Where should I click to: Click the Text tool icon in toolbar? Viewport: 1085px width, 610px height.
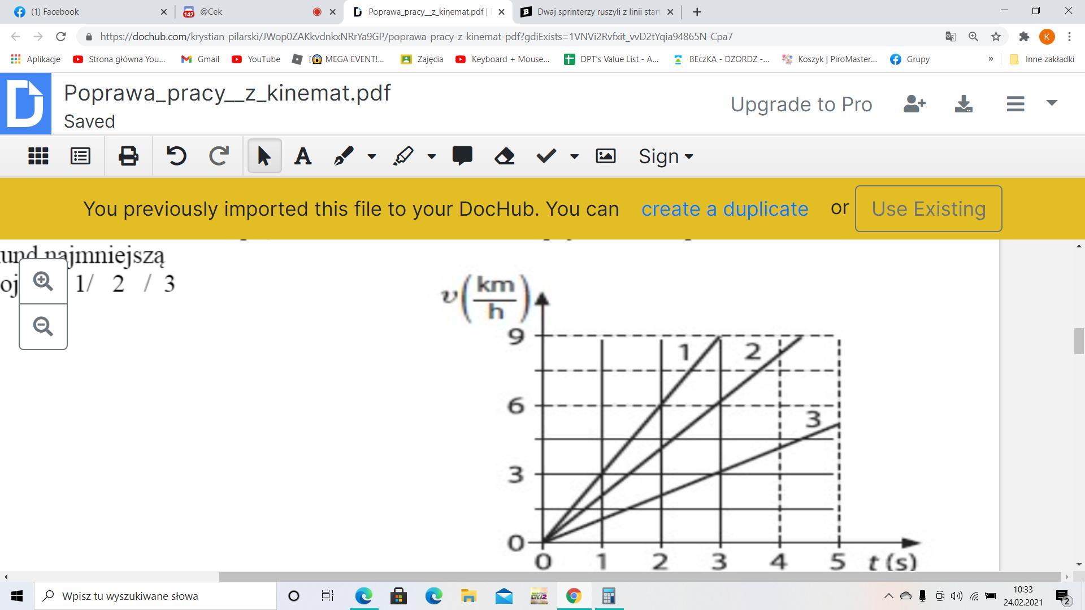click(301, 156)
